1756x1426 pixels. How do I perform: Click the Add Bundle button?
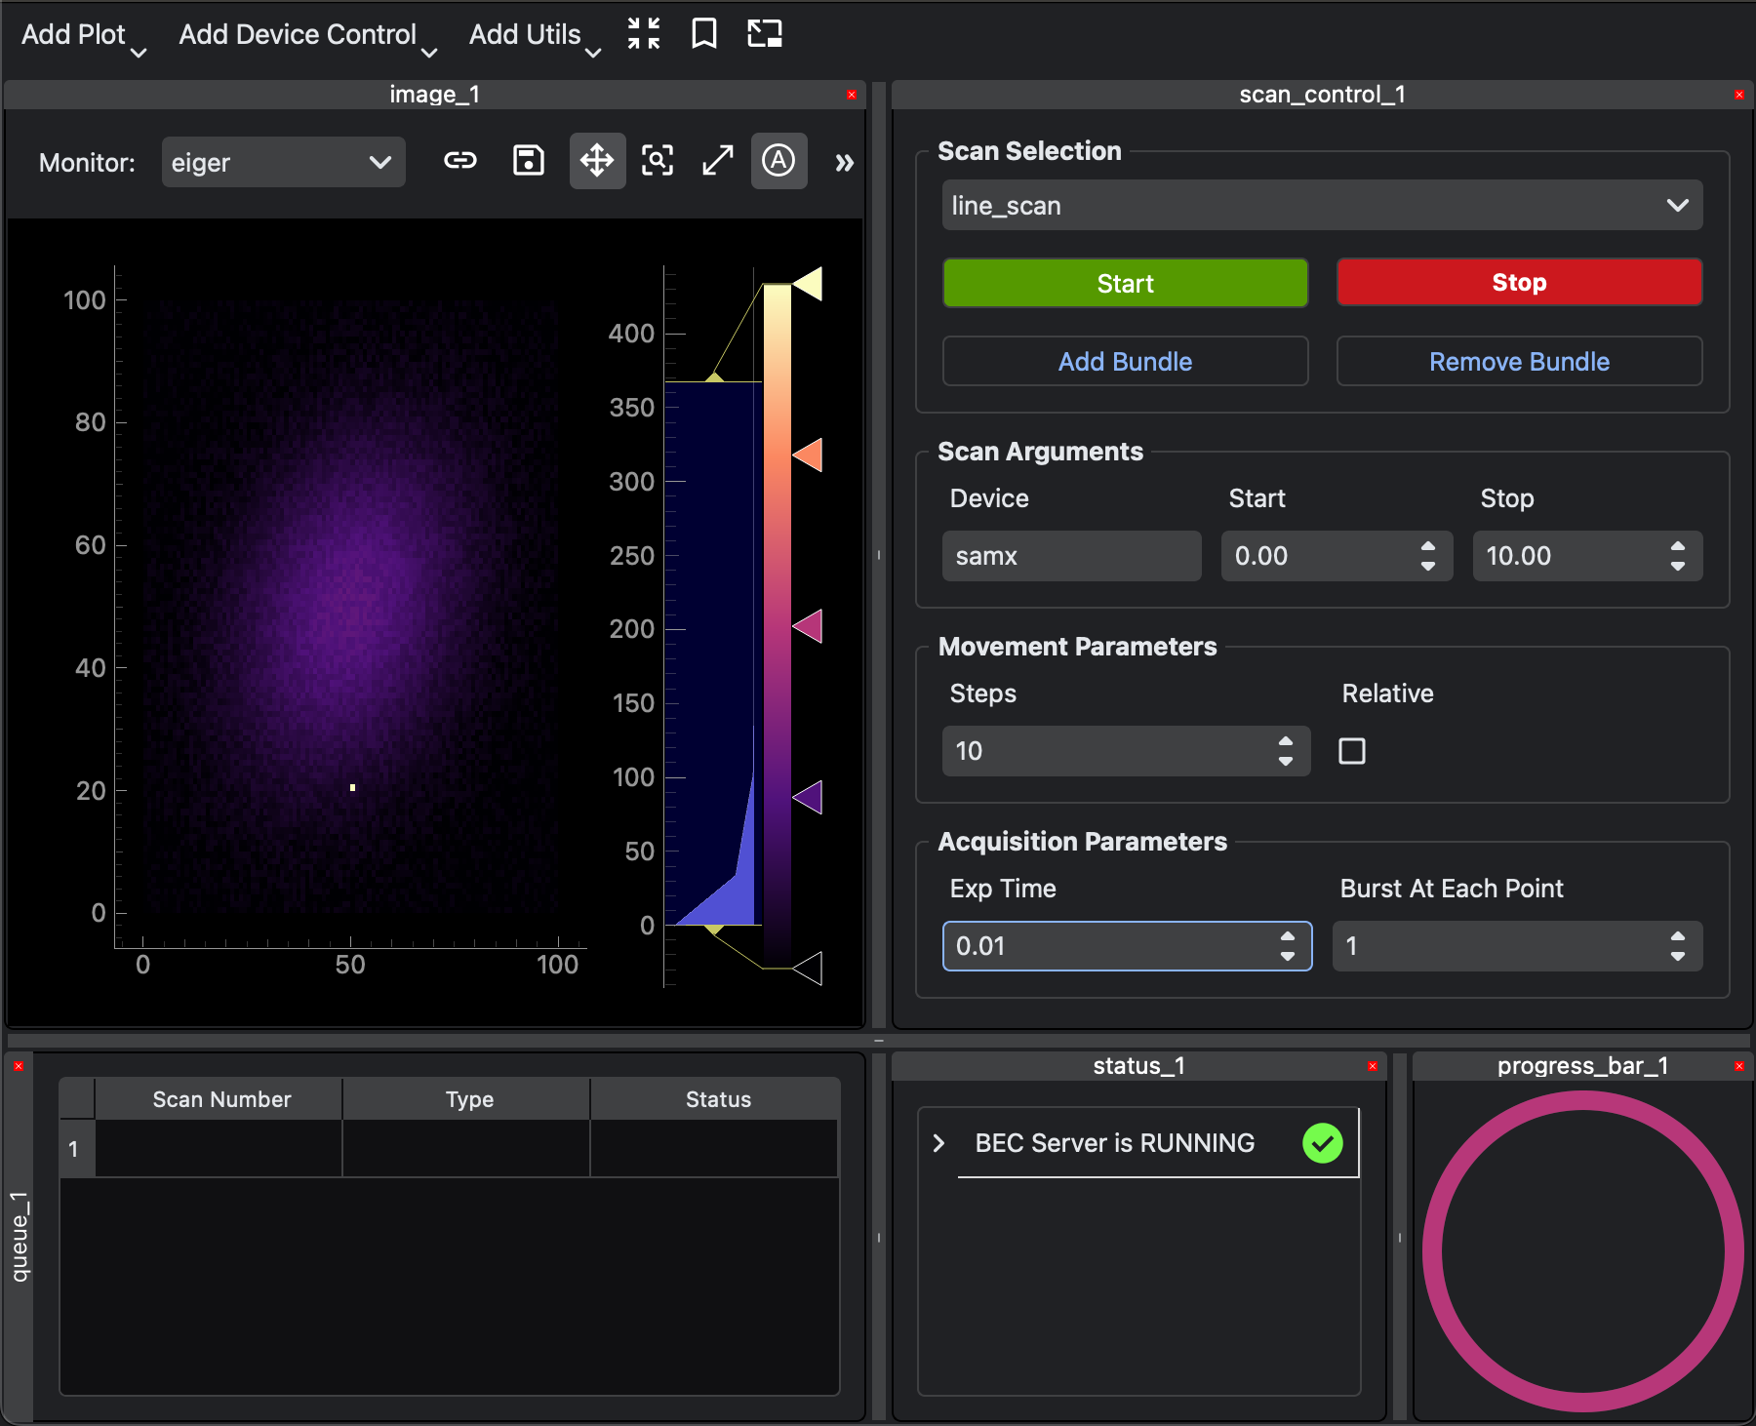(x=1125, y=362)
